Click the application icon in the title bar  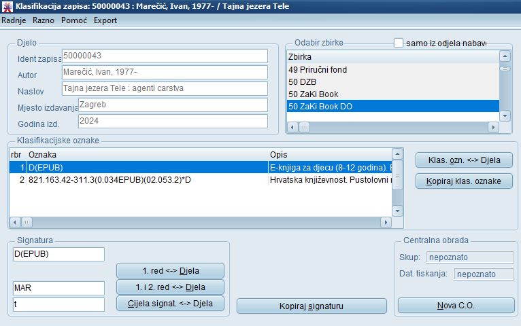[x=7, y=6]
